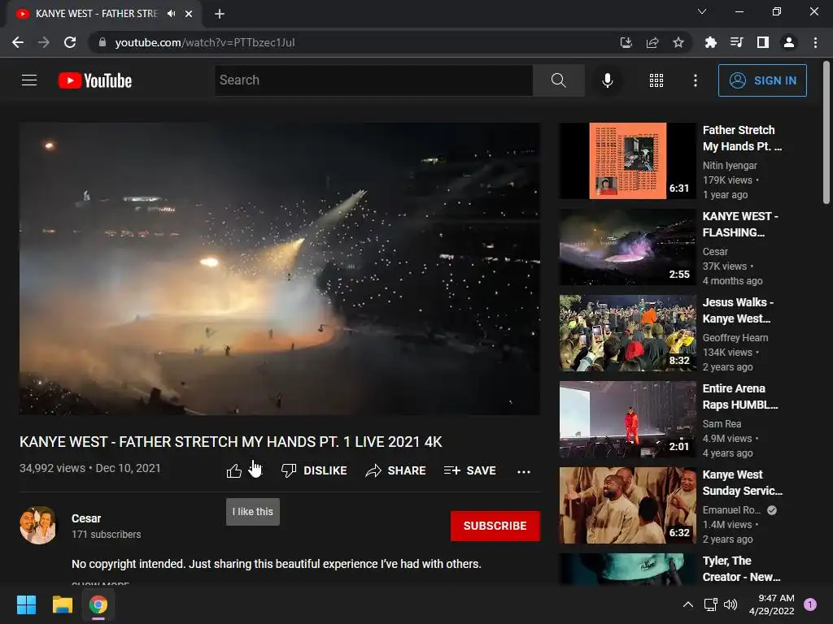Open Chrome three-dot menu
The image size is (833, 624).
(x=815, y=42)
